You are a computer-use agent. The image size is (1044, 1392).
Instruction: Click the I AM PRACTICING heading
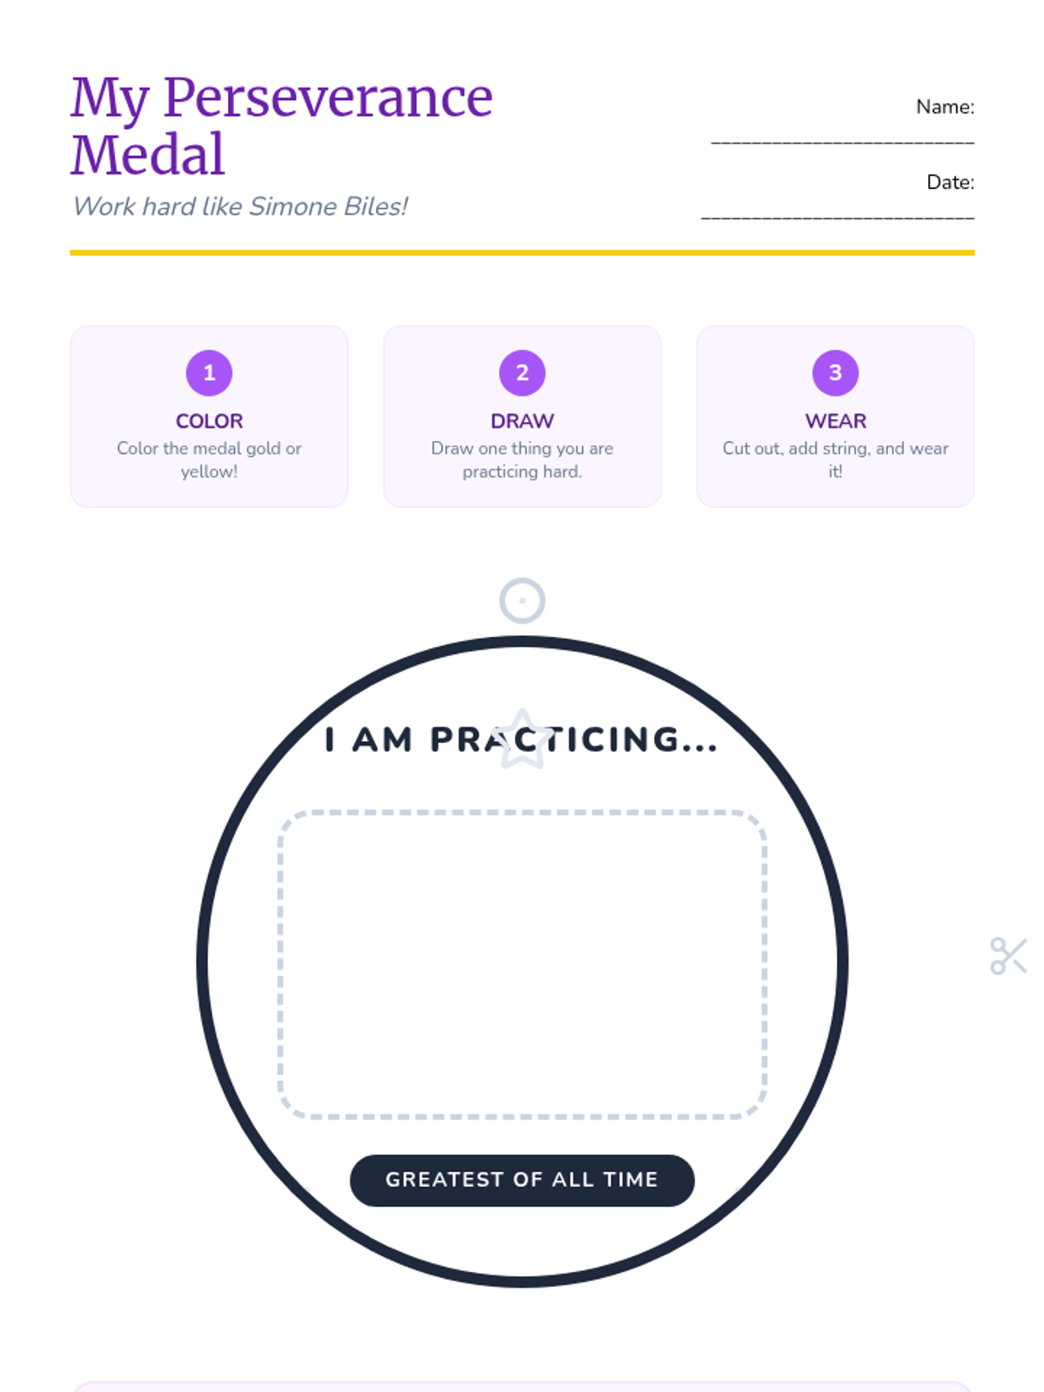522,739
